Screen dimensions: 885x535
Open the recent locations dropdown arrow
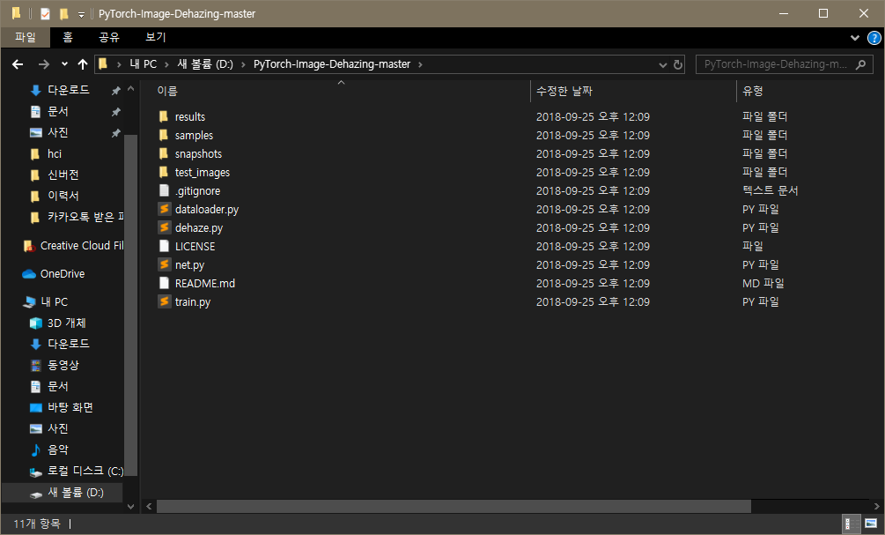64,64
